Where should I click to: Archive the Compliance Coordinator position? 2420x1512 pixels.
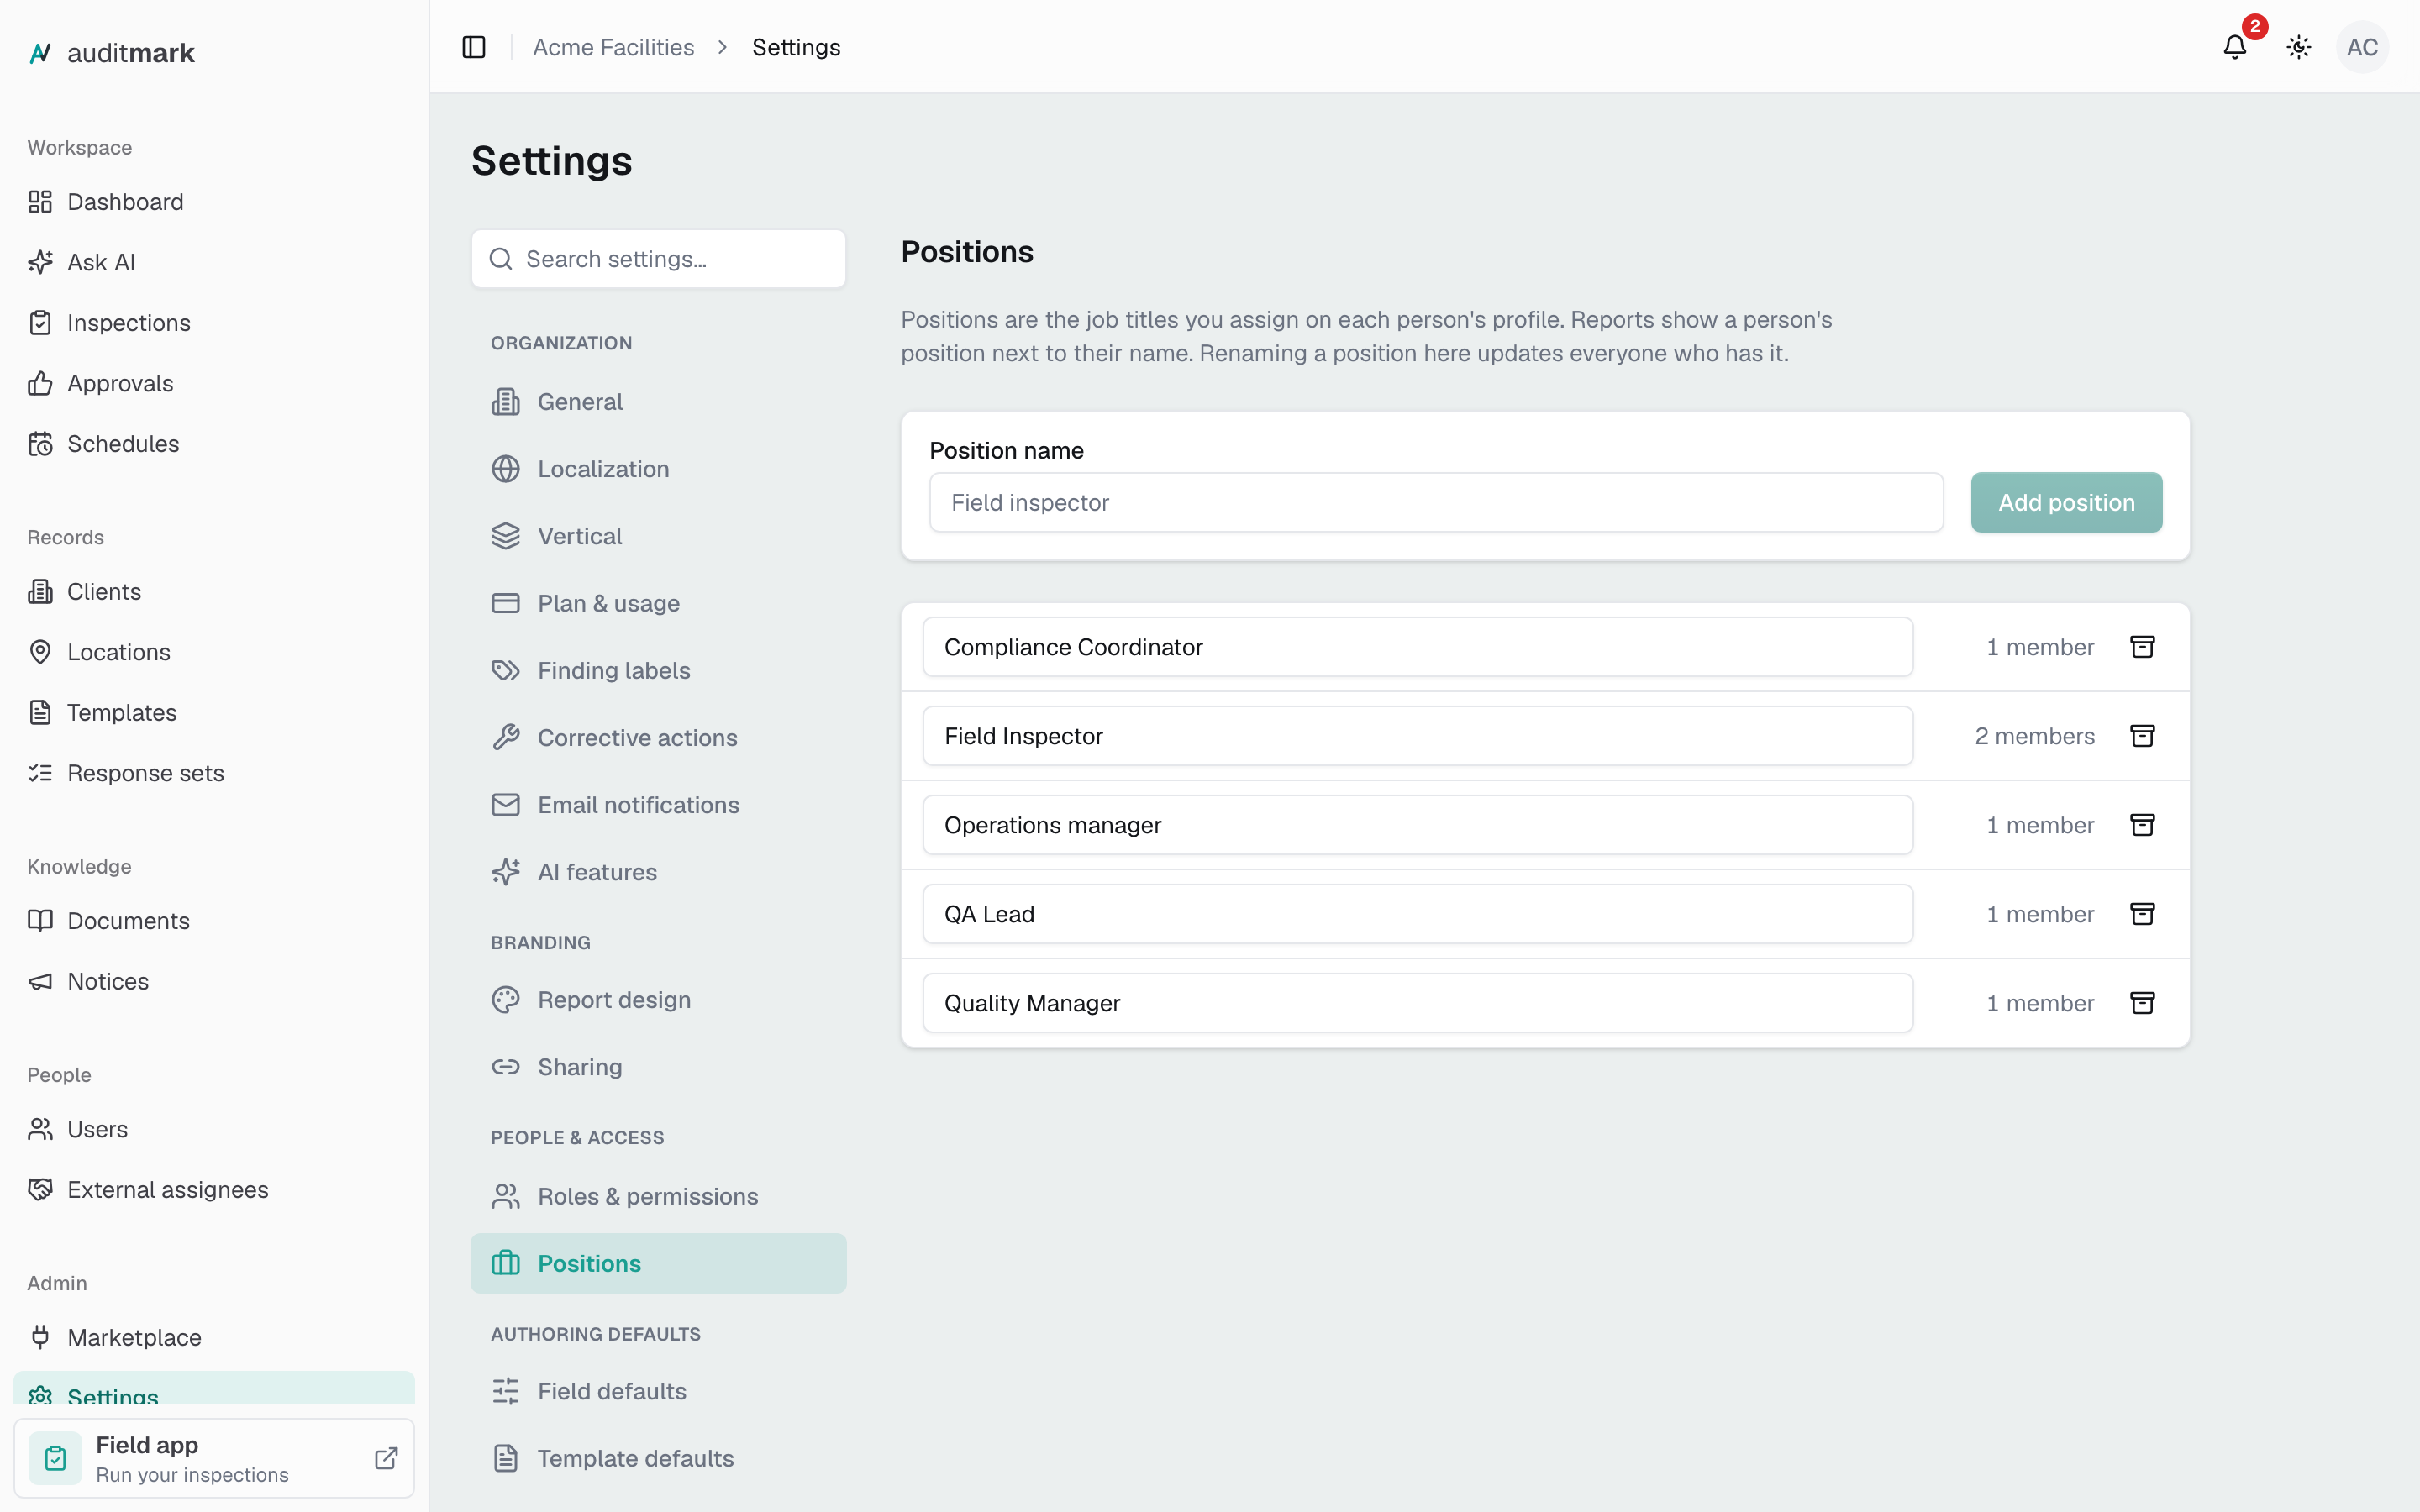(2142, 647)
